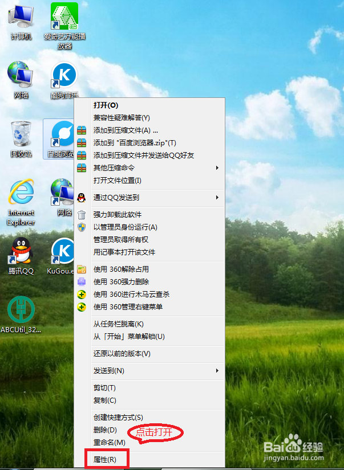Image resolution: width=344 pixels, height=470 pixels.
Task: Click the archive icon beside 添加到压缩文件(A)
Action: pyautogui.click(x=82, y=130)
